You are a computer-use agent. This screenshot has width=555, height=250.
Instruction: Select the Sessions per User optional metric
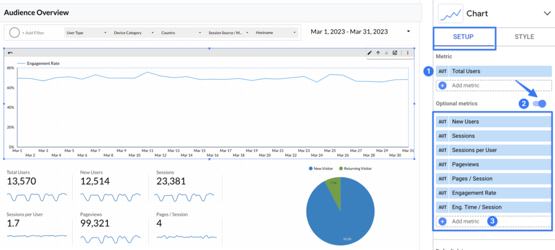(494, 150)
